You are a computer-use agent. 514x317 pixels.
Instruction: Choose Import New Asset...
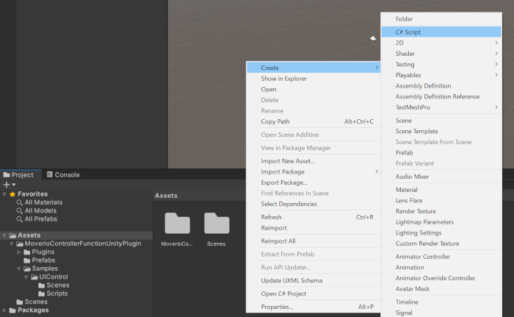click(x=314, y=161)
